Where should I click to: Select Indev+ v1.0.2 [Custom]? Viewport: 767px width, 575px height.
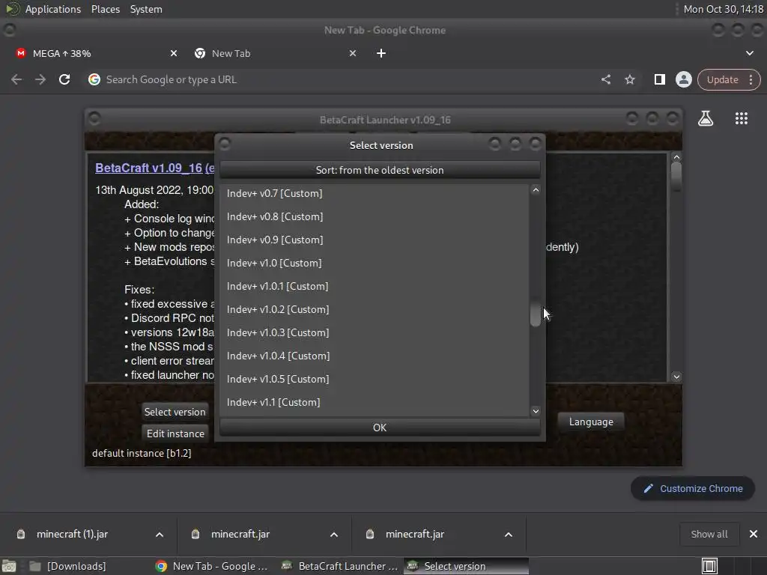[375, 309]
